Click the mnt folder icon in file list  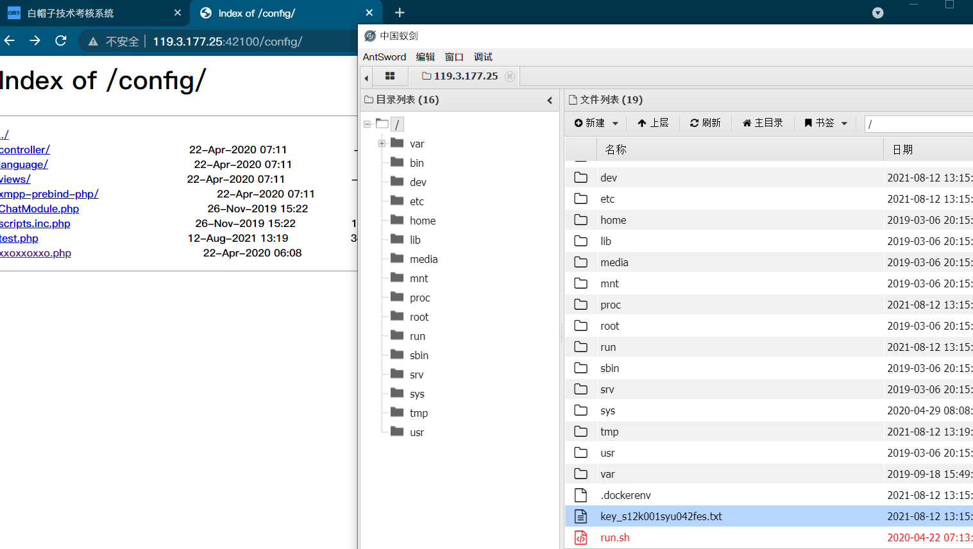coord(580,283)
